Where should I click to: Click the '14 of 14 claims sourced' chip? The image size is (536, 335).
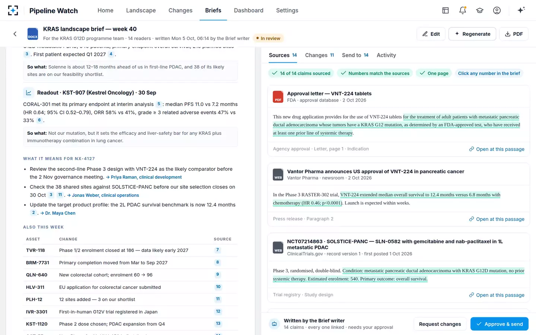[x=301, y=73]
